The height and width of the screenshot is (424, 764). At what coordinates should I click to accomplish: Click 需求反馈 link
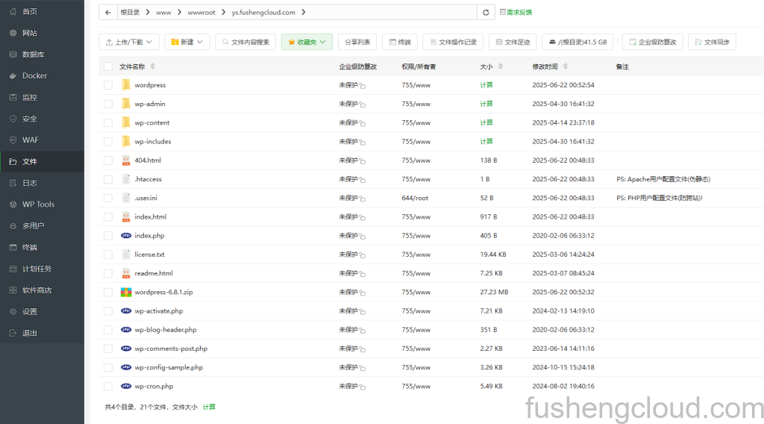(516, 12)
